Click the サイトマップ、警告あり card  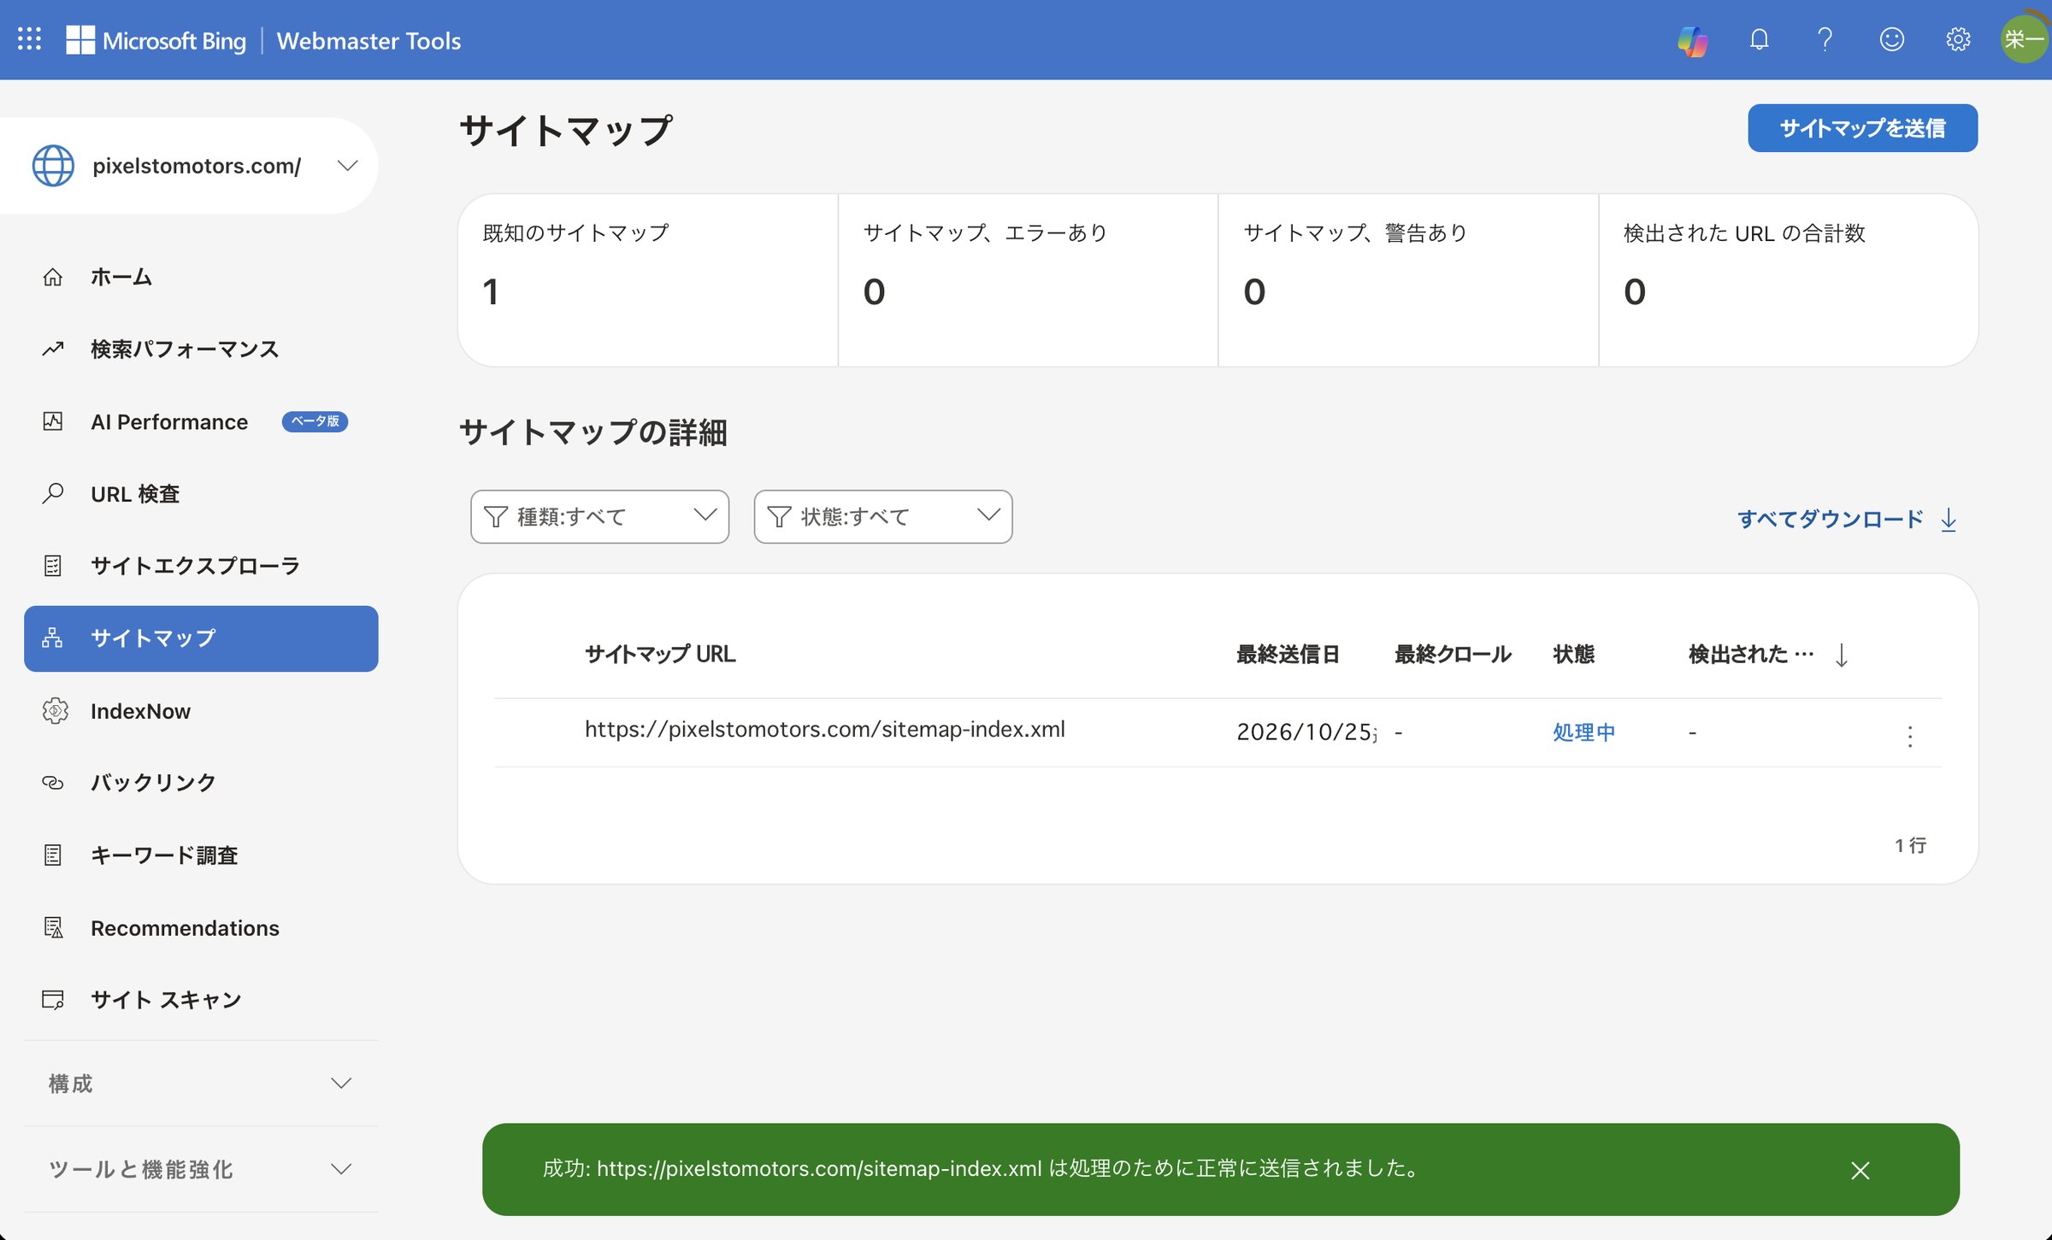(1408, 280)
